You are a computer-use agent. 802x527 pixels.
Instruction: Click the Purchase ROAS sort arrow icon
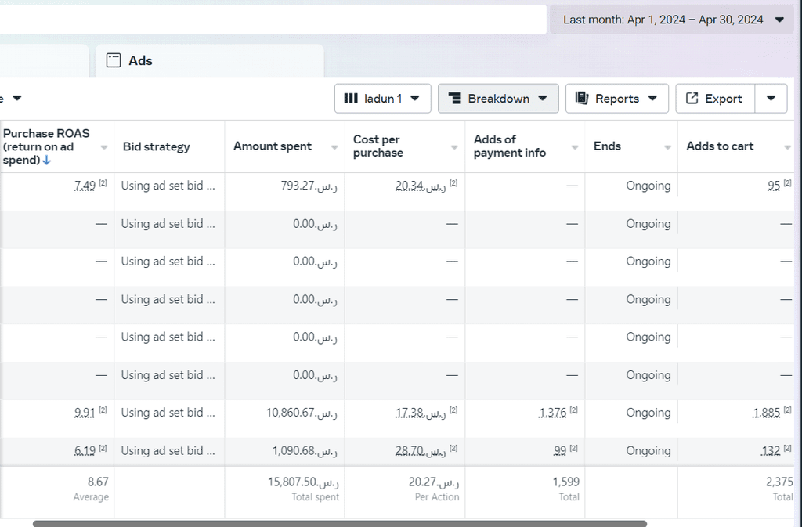[46, 161]
